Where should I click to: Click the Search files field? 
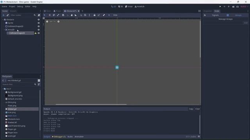[x=19, y=84]
